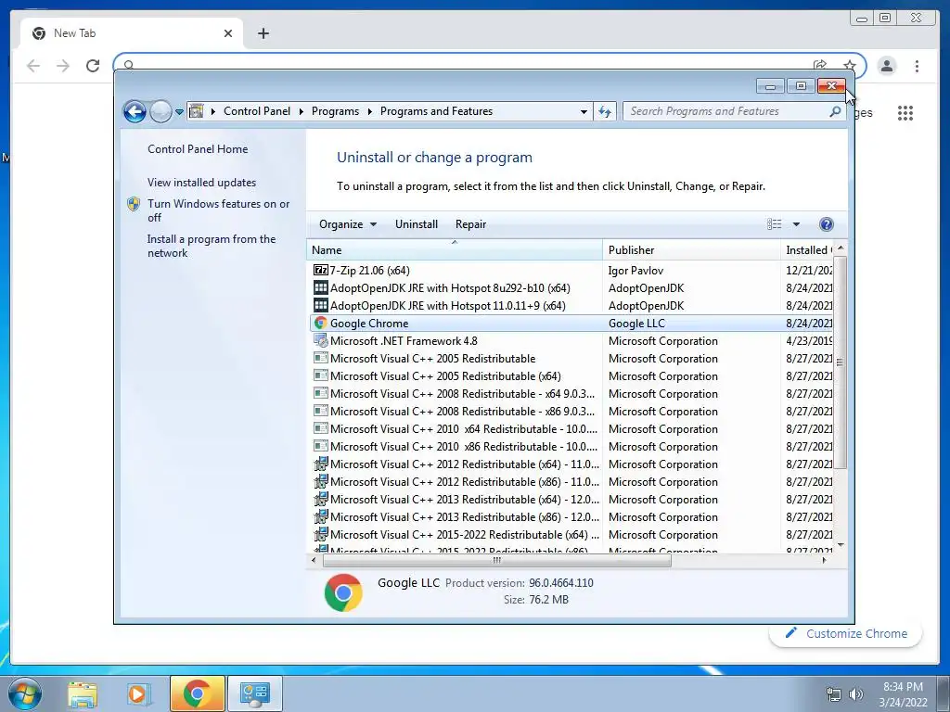Click the vertical scrollbar down arrow

coord(841,545)
